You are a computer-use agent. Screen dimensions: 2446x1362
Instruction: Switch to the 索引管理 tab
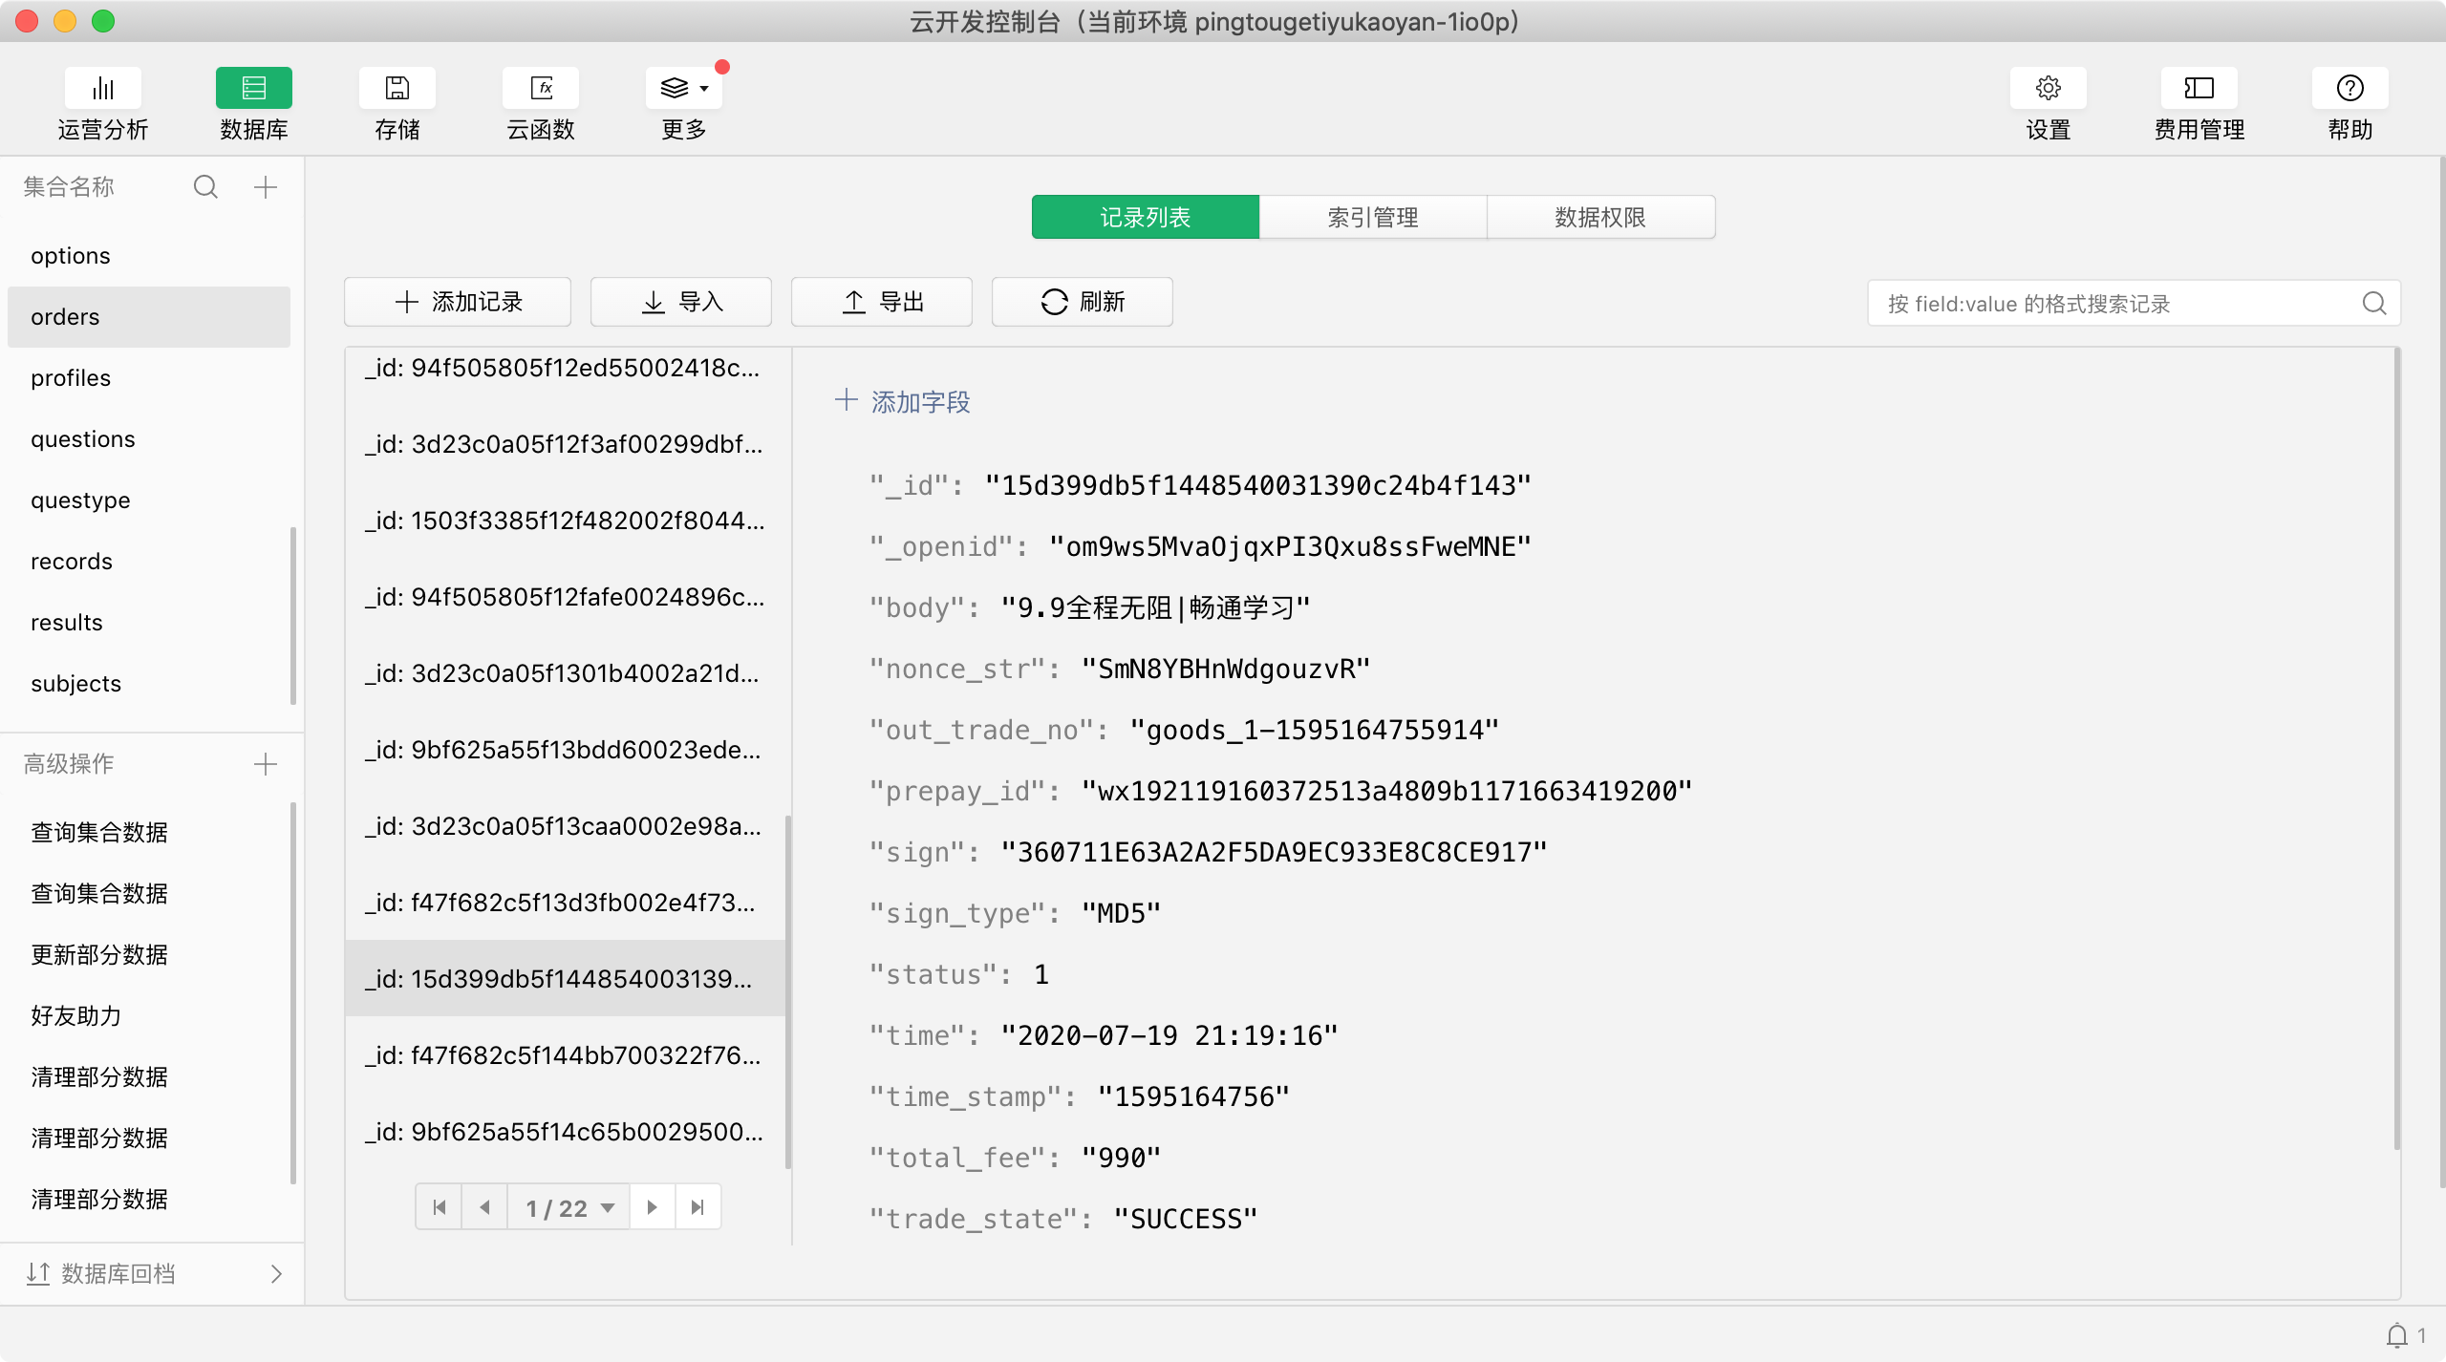1373,218
